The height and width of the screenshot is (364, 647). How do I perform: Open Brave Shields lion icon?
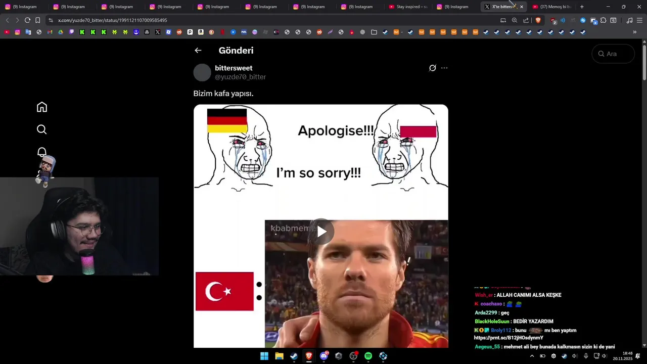click(x=538, y=20)
